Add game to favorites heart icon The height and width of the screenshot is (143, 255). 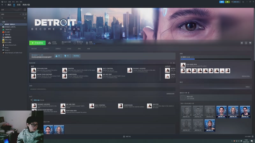250,43
